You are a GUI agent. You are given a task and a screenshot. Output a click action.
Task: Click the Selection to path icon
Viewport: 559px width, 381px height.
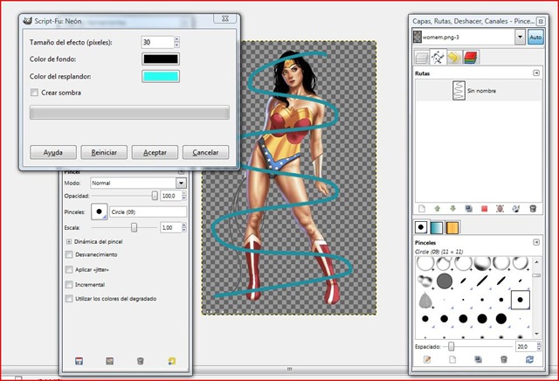click(500, 208)
